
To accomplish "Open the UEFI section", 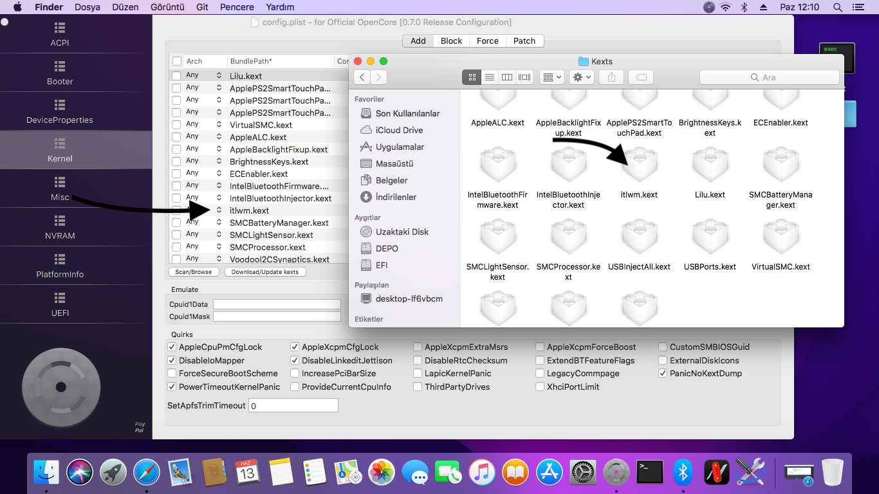I will point(60,305).
